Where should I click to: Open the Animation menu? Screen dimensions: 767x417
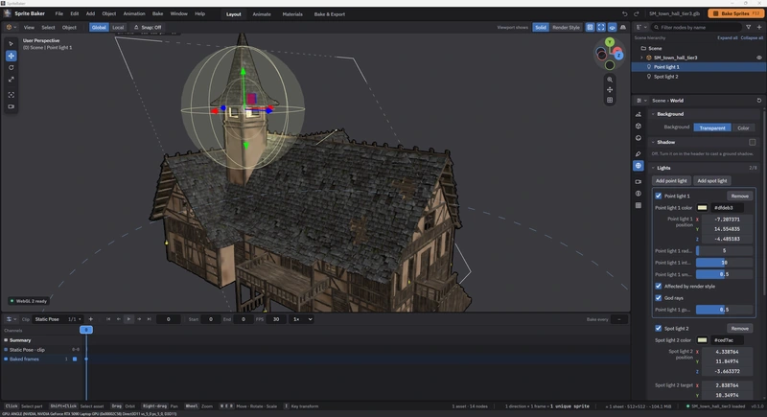(x=134, y=13)
